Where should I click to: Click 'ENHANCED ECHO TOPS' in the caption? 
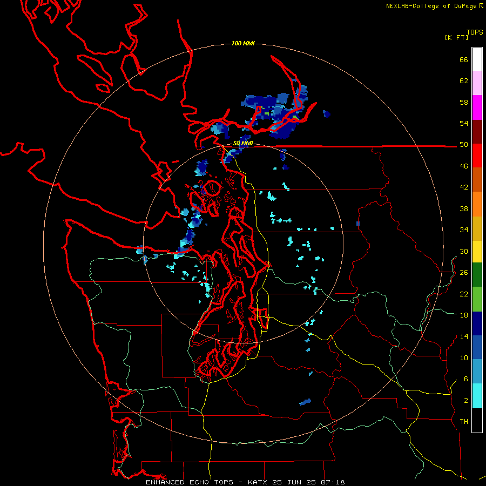pos(190,482)
